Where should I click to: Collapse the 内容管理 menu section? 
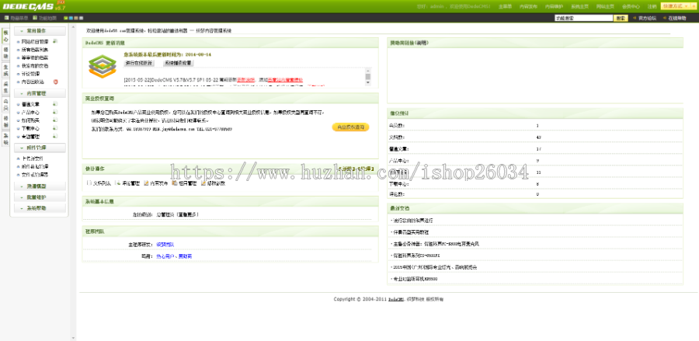tap(40, 94)
